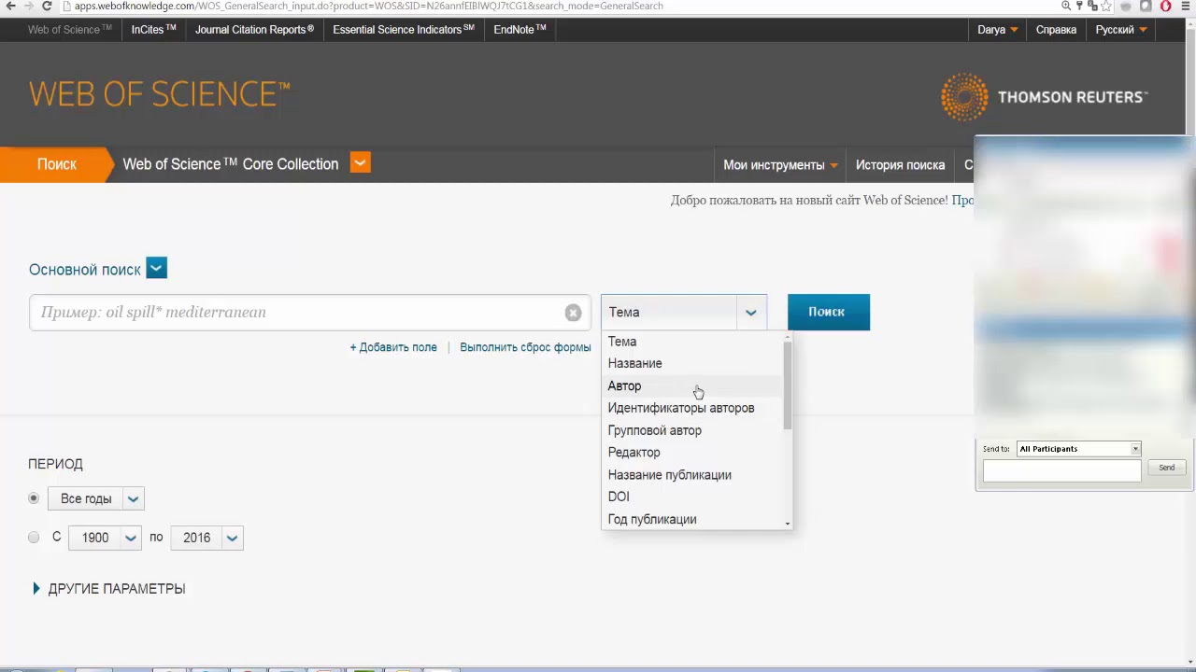Viewport: 1196px width, 672px height.
Task: Clear the search box with the X icon
Action: [573, 313]
